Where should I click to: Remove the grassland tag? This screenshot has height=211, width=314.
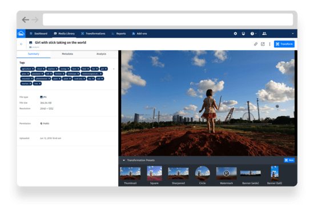click(42, 74)
